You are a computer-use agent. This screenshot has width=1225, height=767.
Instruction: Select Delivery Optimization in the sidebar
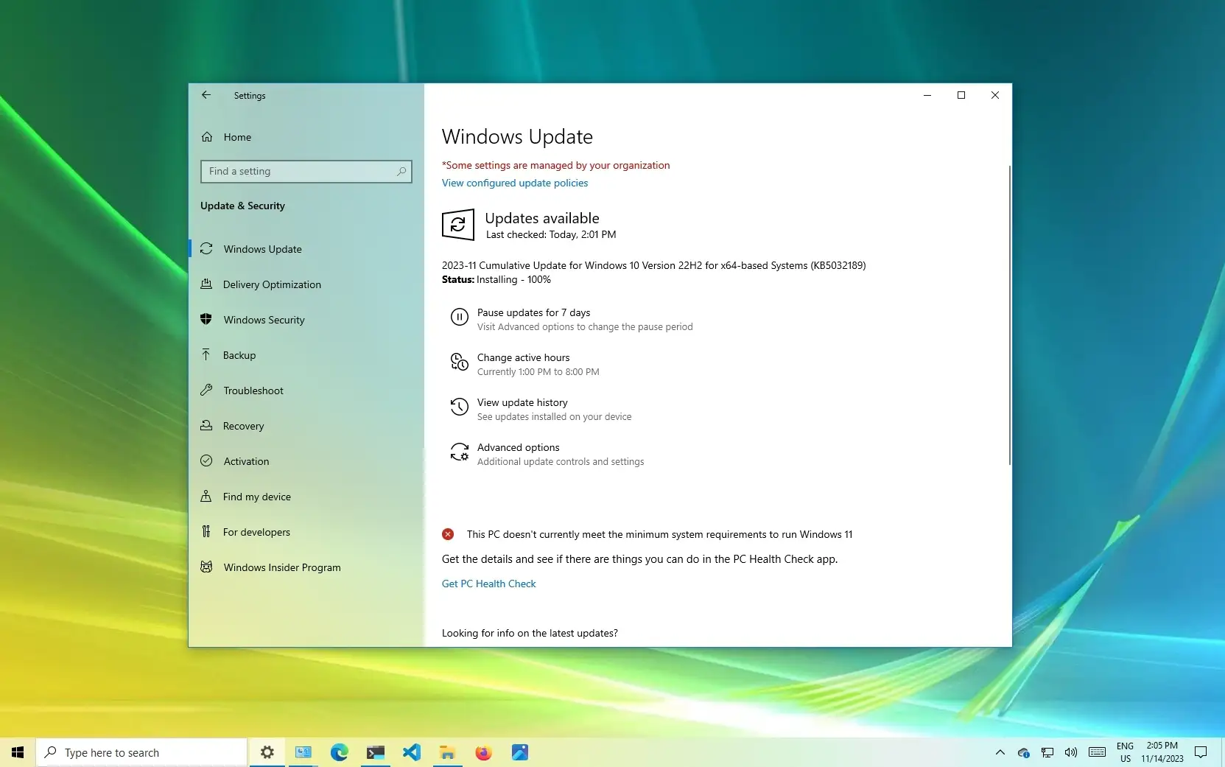[306, 284]
